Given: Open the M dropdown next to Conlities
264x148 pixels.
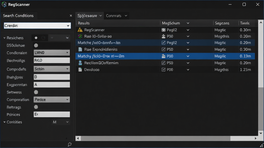Looking at the screenshot, I should (61, 122).
